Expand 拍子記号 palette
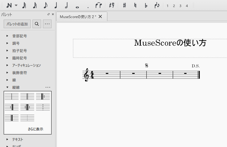This screenshot has height=147, width=227. [x=7, y=51]
